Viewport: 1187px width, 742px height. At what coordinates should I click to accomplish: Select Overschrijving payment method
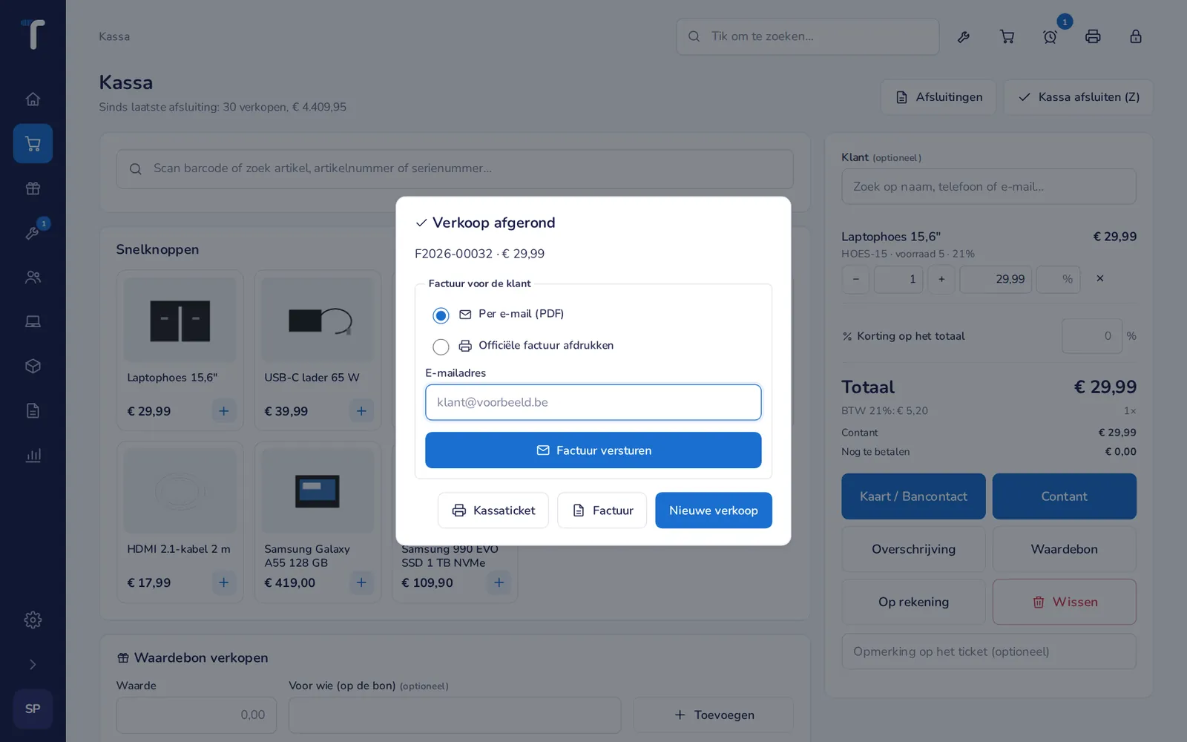[913, 549]
